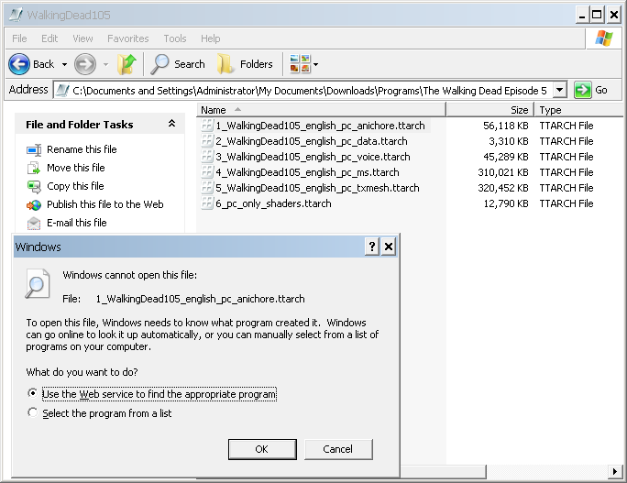Click the Back arrow icon
This screenshot has height=483, width=627.
(x=19, y=64)
